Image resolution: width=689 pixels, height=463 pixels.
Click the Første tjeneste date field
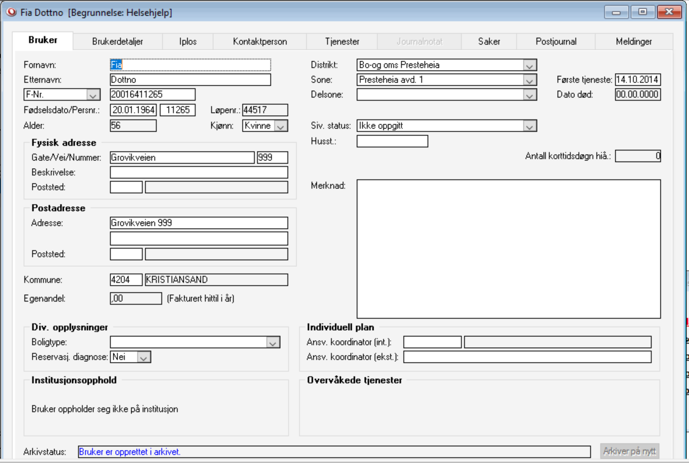click(638, 80)
